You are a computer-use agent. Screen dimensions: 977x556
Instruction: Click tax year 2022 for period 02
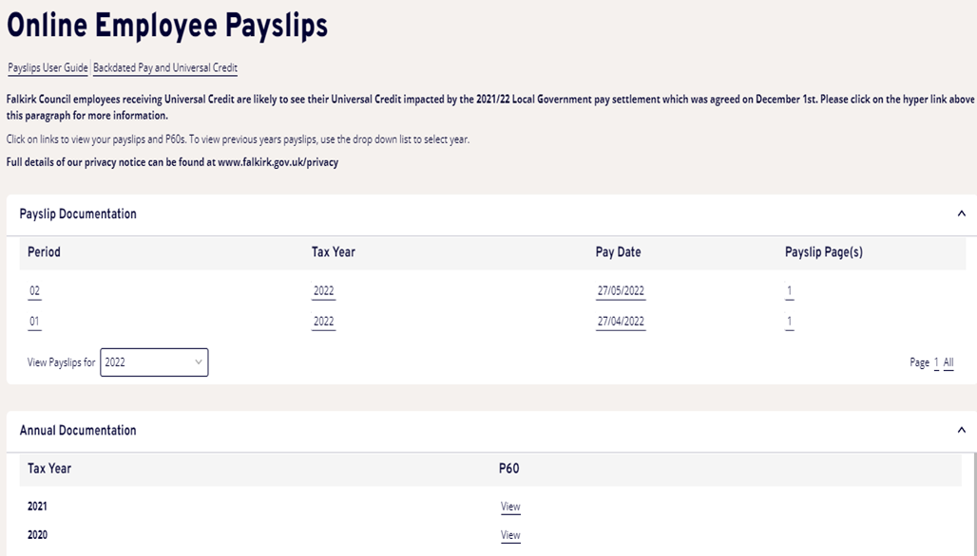click(323, 291)
